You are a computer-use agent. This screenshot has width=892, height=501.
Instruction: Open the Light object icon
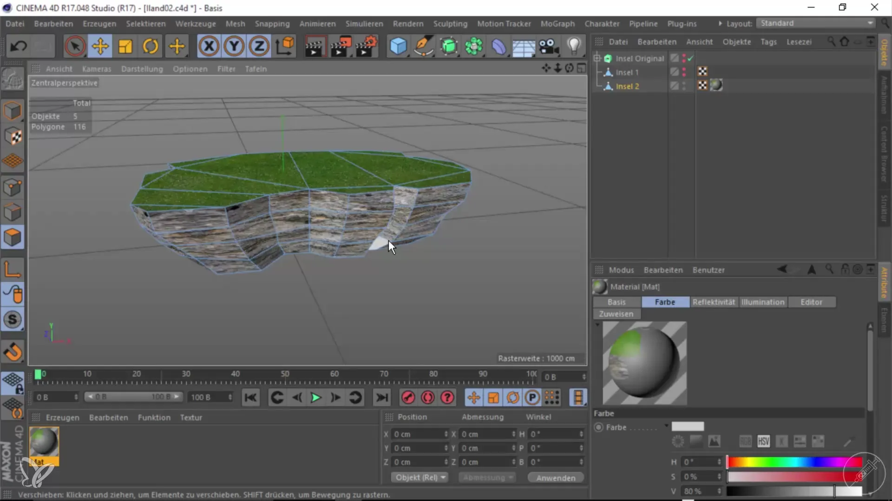pyautogui.click(x=574, y=46)
